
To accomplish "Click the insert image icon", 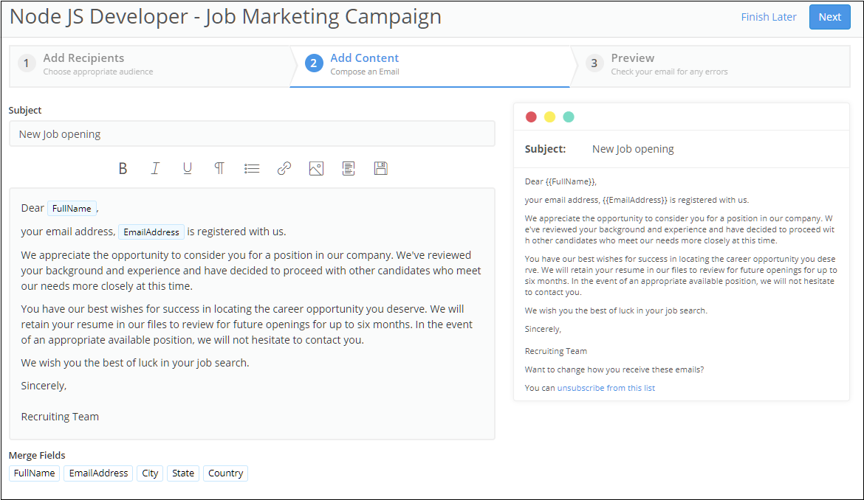I will (316, 169).
